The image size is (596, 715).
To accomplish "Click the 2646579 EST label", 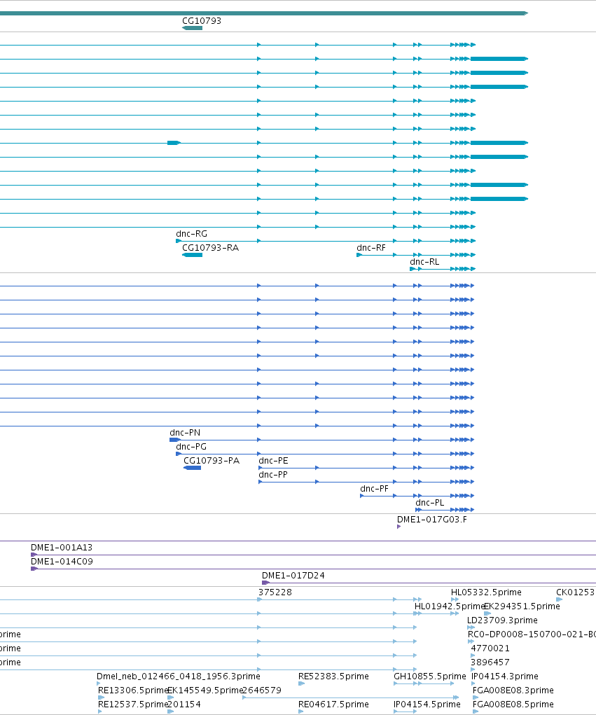I will click(x=262, y=690).
